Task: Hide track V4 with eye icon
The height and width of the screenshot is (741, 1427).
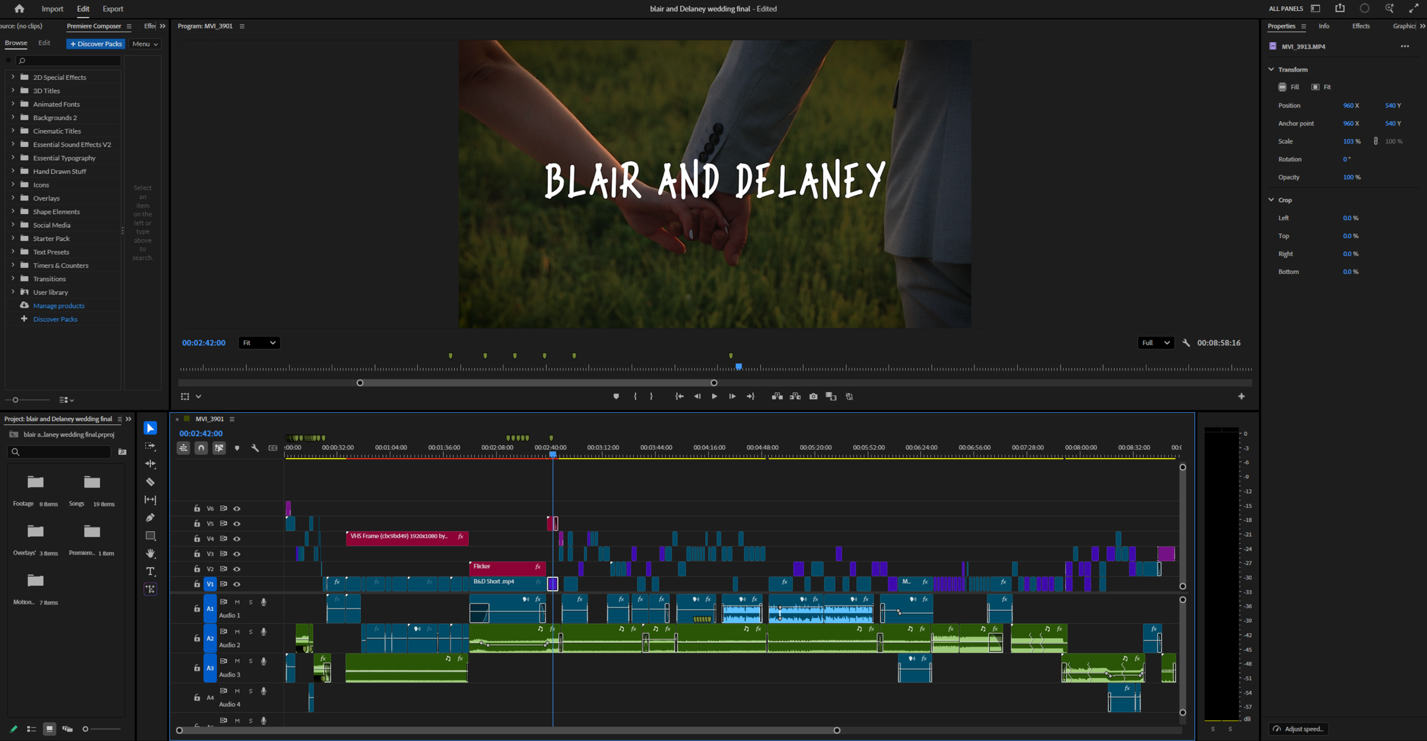Action: (x=237, y=539)
